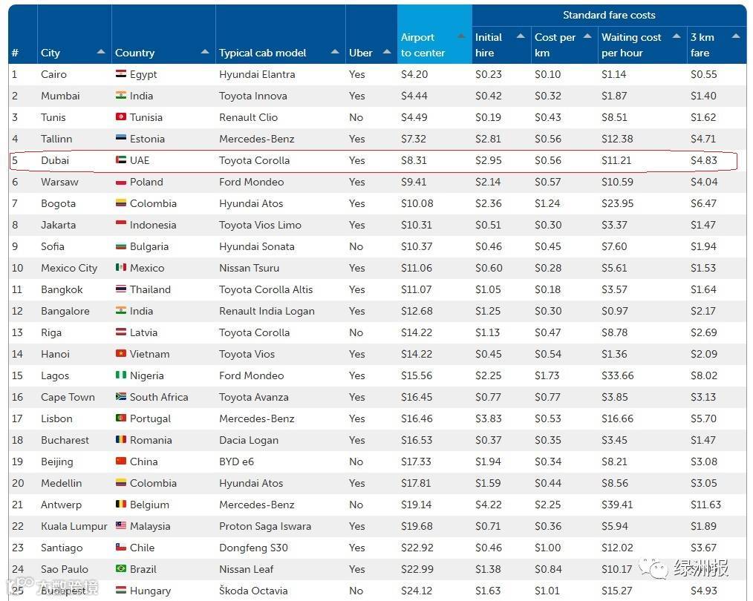Click the # rank column header
The image size is (753, 601).
(16, 53)
